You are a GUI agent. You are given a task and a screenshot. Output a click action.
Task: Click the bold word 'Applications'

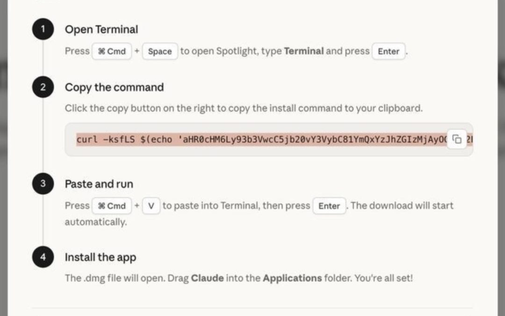point(292,278)
